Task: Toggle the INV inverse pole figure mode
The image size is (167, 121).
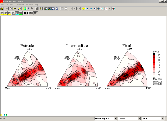Action: (x=17, y=13)
